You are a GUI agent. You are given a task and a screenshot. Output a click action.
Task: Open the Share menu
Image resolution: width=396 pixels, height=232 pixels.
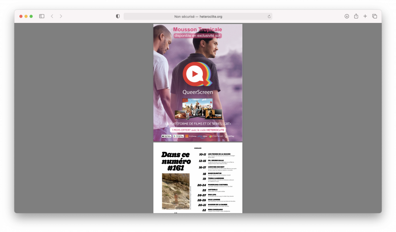[x=356, y=16]
